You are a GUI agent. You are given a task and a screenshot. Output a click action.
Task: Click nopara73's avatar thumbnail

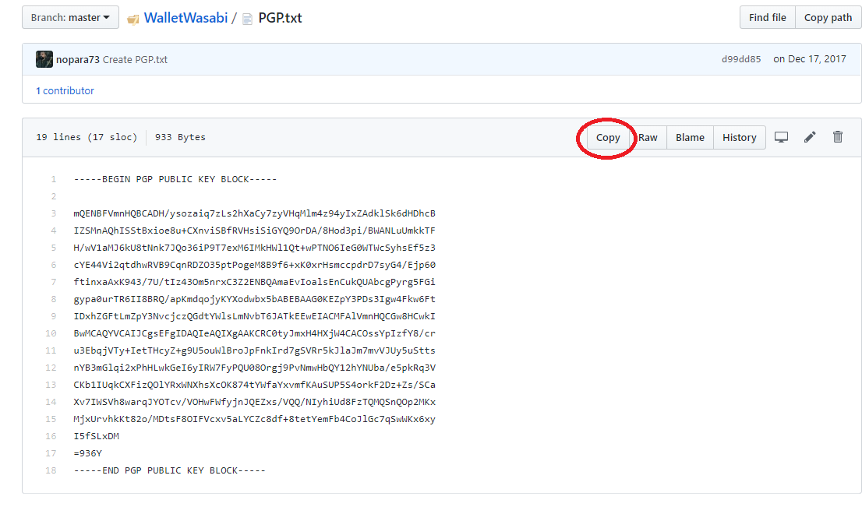point(44,59)
